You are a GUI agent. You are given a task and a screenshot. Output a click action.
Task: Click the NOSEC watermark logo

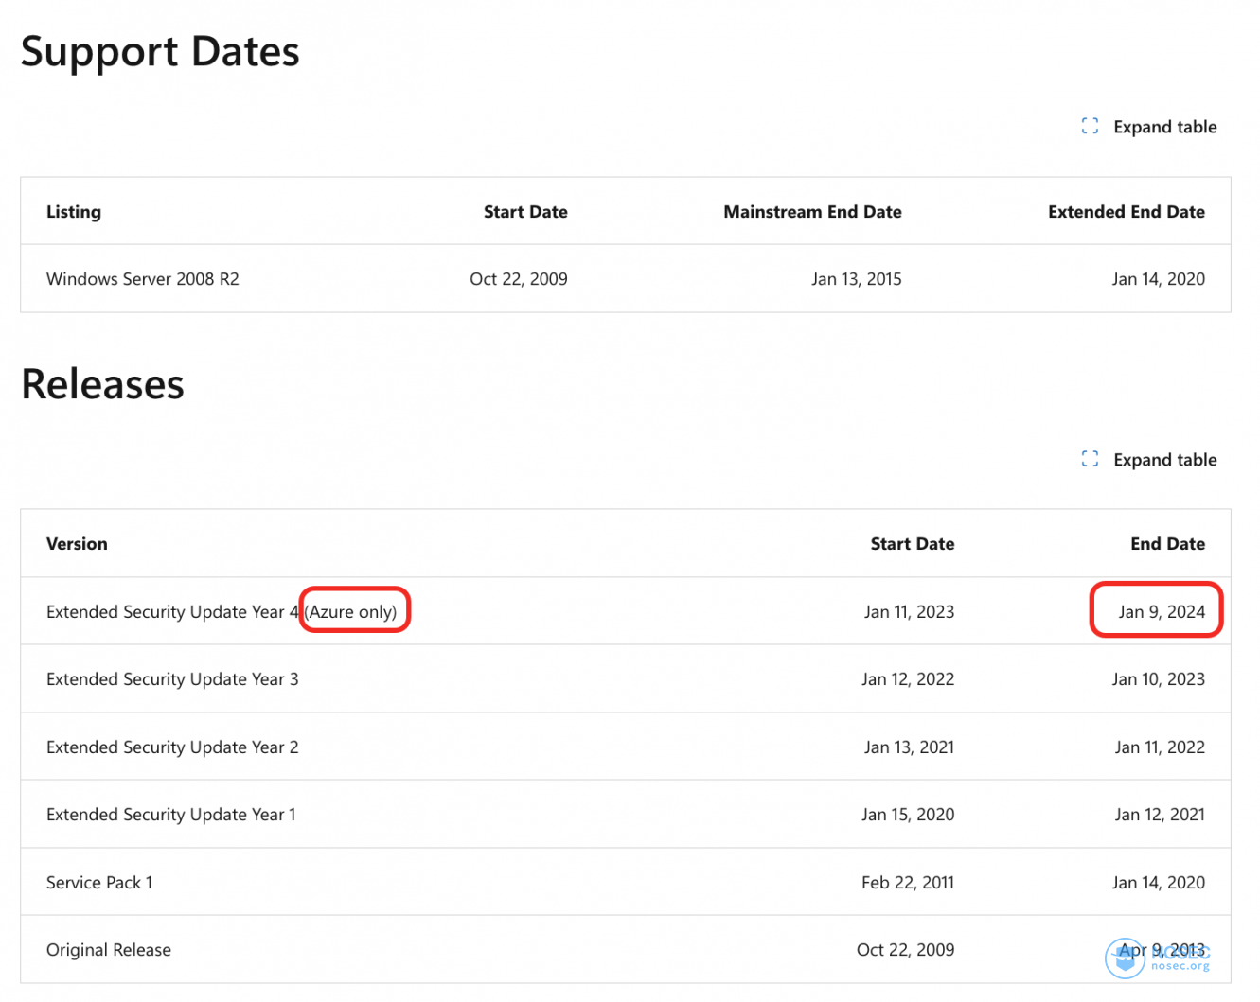(x=1127, y=958)
